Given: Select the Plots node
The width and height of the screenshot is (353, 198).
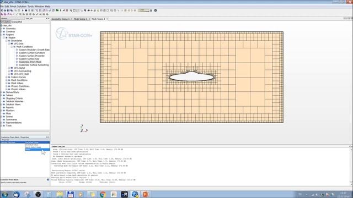Looking at the screenshot, I should click(x=8, y=114).
